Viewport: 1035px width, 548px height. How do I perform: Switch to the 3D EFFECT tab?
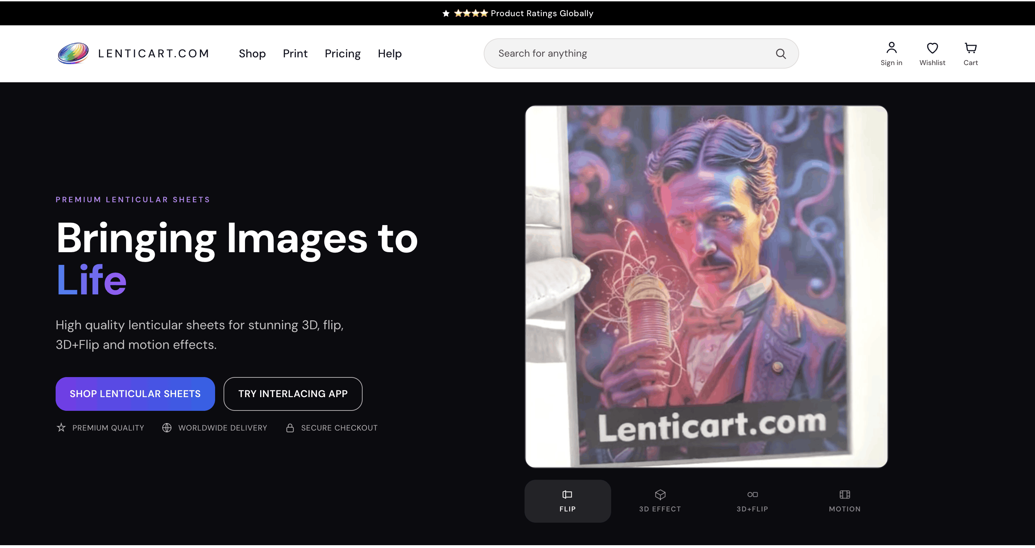[x=660, y=501]
